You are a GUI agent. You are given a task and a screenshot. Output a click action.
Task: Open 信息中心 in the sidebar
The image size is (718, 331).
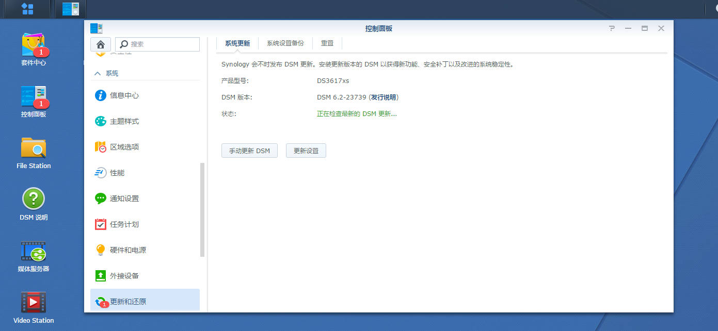coord(145,95)
